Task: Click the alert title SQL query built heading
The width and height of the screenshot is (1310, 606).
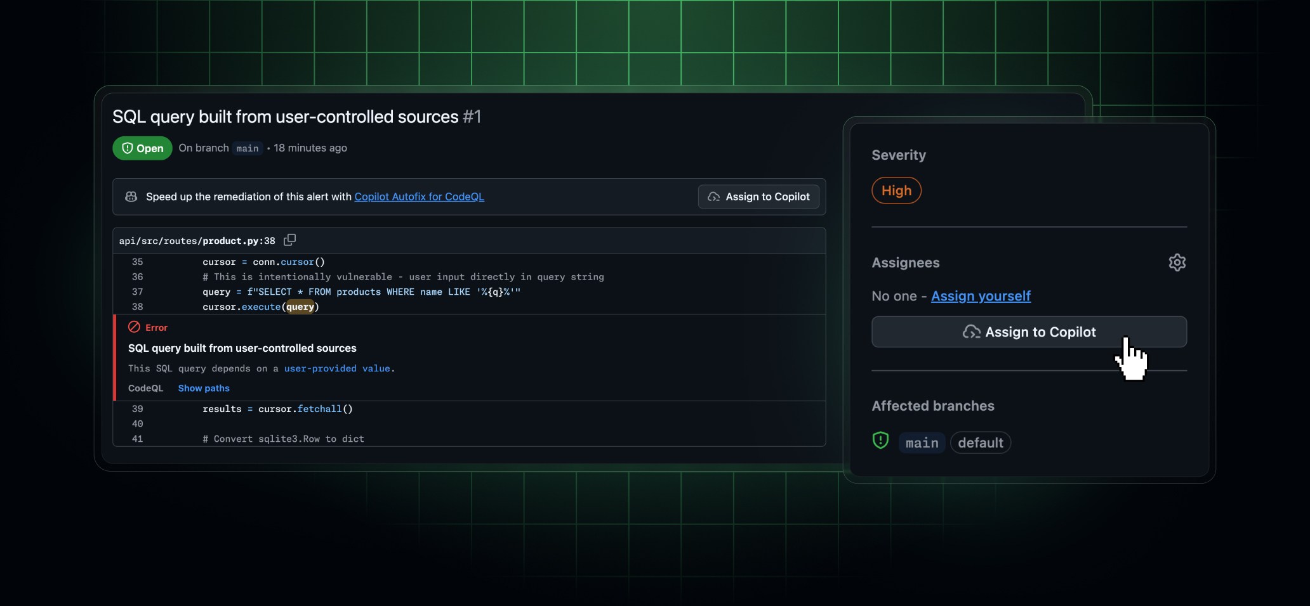Action: coord(296,117)
